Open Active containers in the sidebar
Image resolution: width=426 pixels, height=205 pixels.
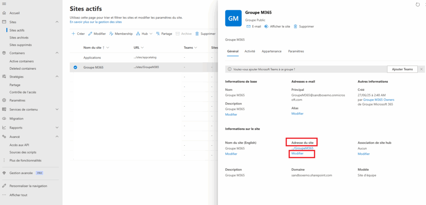point(22,61)
